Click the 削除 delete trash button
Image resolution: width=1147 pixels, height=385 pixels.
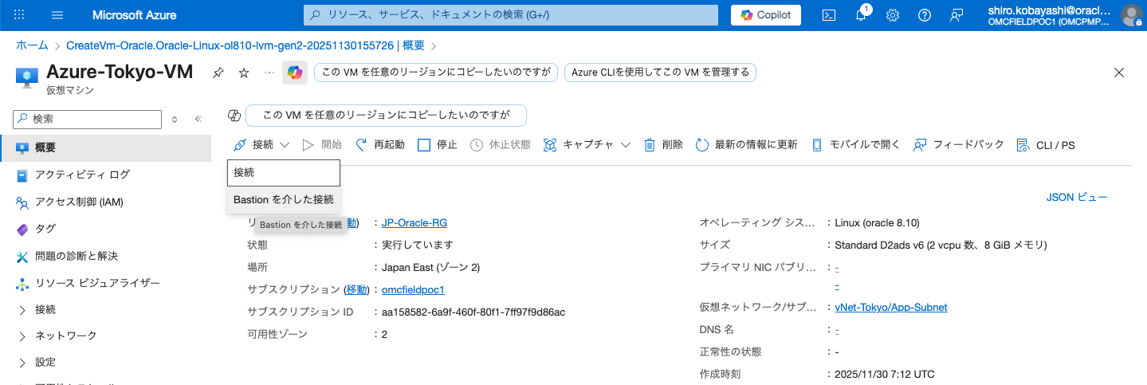point(663,144)
